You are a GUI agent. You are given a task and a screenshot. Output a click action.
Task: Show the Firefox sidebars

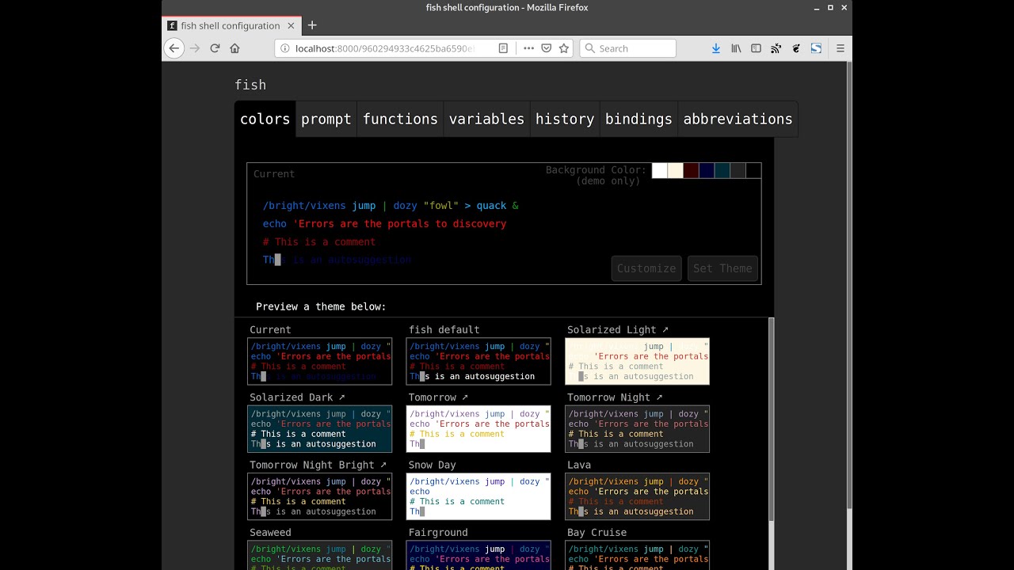tap(756, 48)
